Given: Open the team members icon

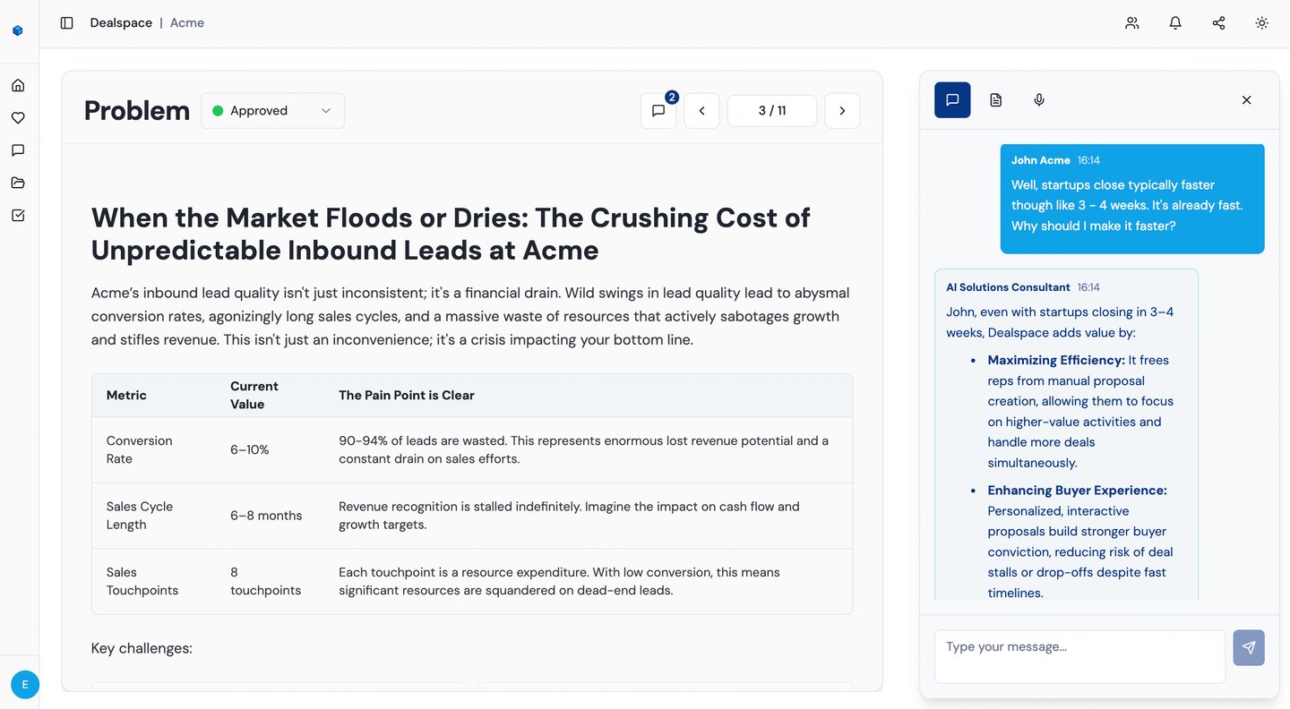Looking at the screenshot, I should pos(1132,23).
